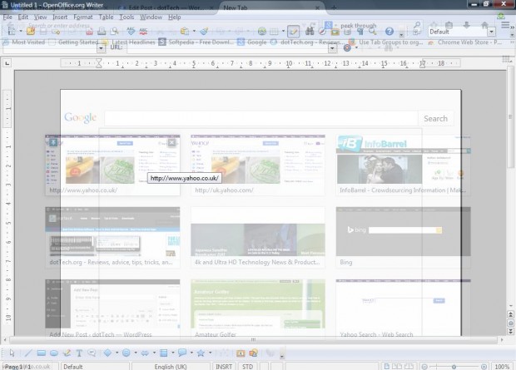Open the URL field dropdown arrow
Viewport: 516px width, 370px height.
pyautogui.click(x=332, y=48)
